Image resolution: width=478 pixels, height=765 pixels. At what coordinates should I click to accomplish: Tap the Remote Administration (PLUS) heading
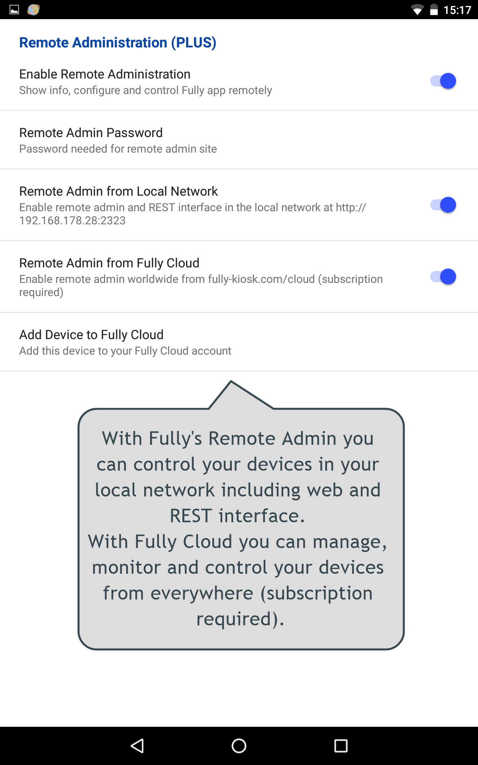(118, 43)
